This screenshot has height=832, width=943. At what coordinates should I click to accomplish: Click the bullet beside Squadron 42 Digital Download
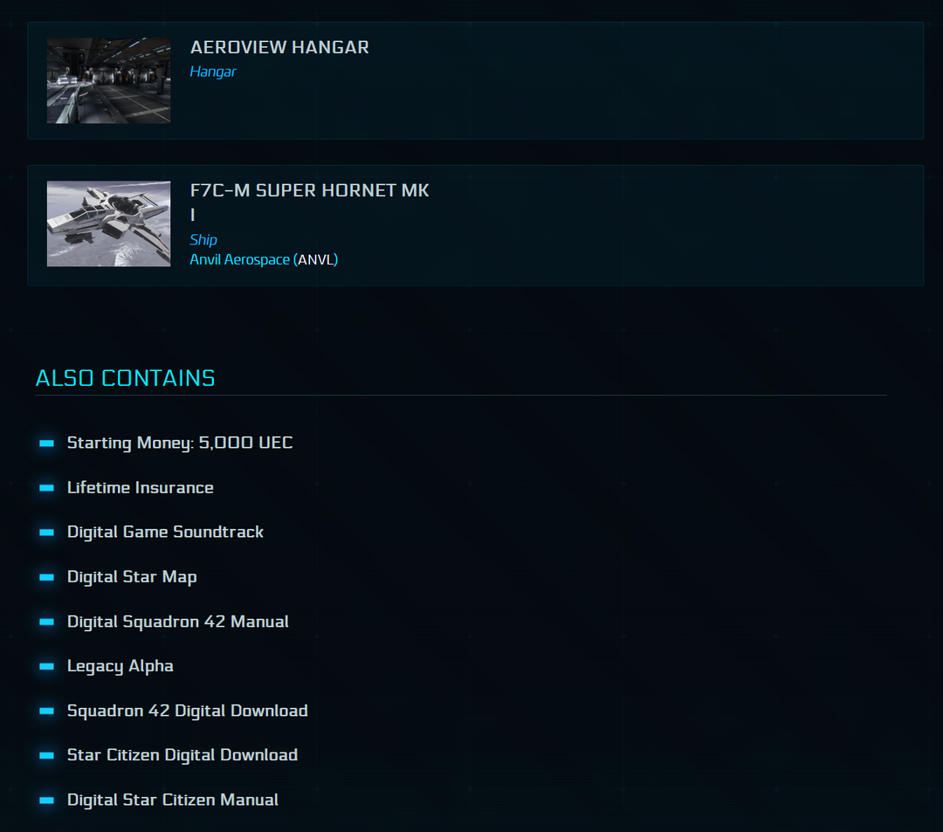45,712
